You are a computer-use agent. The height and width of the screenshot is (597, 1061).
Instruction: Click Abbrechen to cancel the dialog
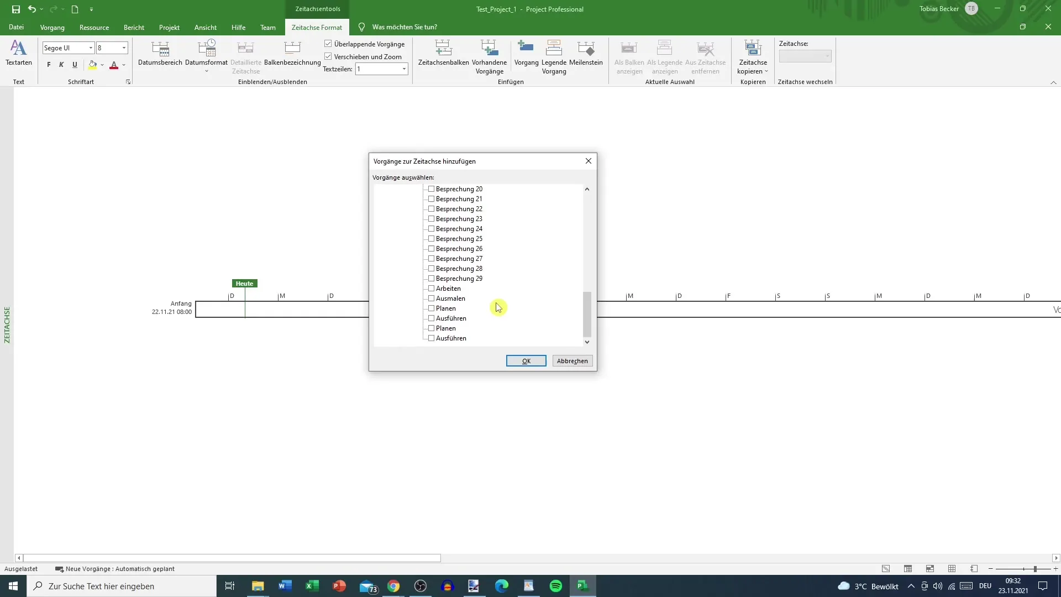point(572,361)
